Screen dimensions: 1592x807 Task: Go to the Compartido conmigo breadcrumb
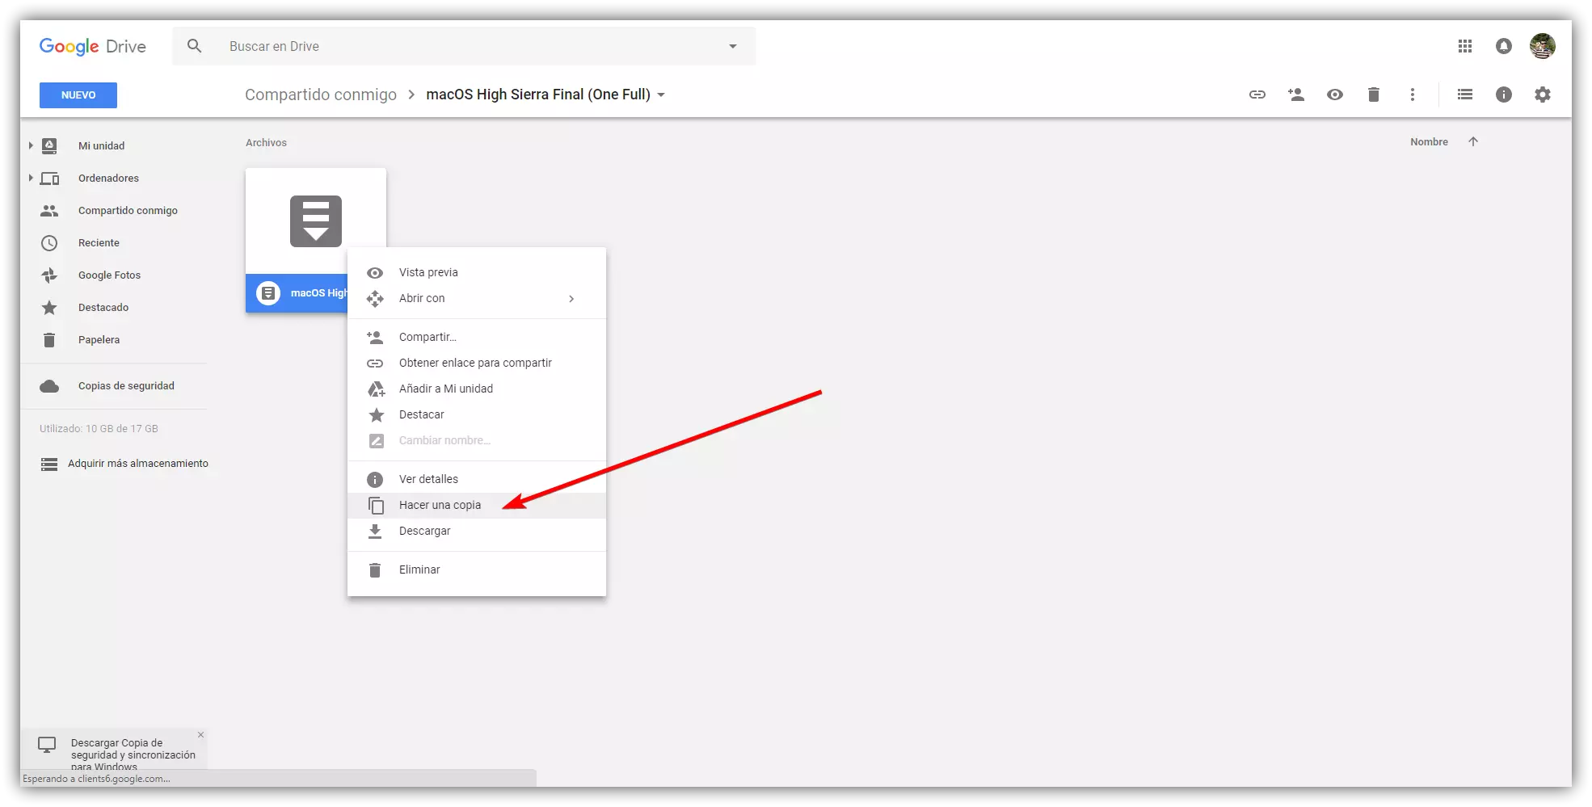(321, 95)
